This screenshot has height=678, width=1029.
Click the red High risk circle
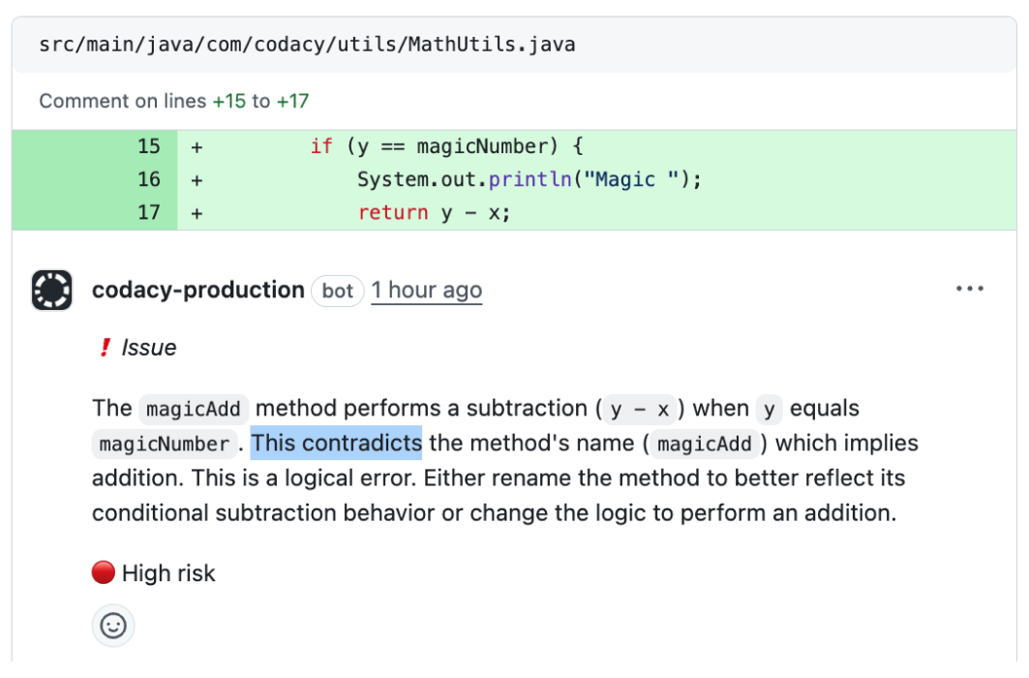(104, 573)
